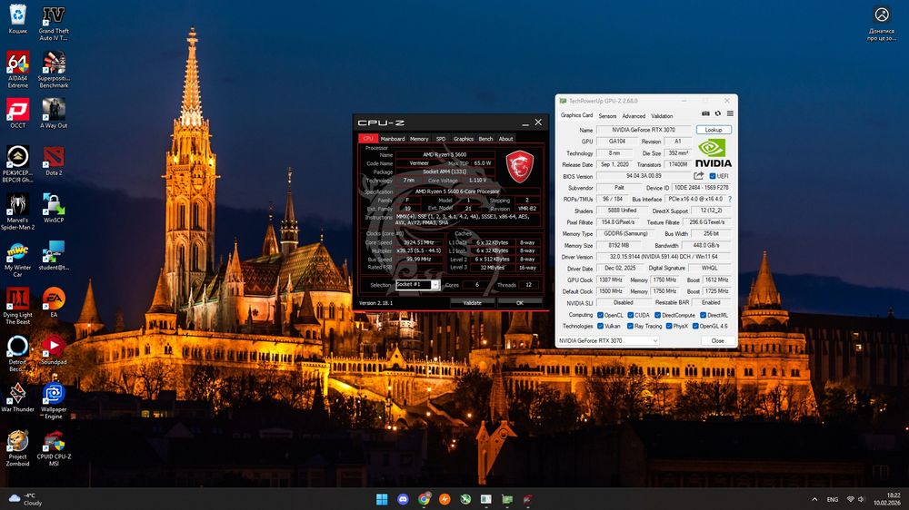Select the Project Zomboid desktop icon
The image size is (909, 510).
18,448
